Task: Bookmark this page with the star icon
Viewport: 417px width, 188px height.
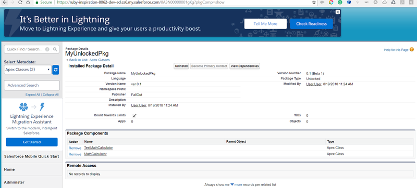Action: click(x=314, y=2)
